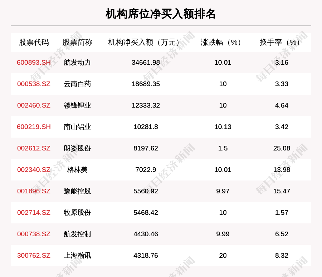Select stock code 300762.SZ
Viewport: 322px width, 277px height.
point(34,256)
